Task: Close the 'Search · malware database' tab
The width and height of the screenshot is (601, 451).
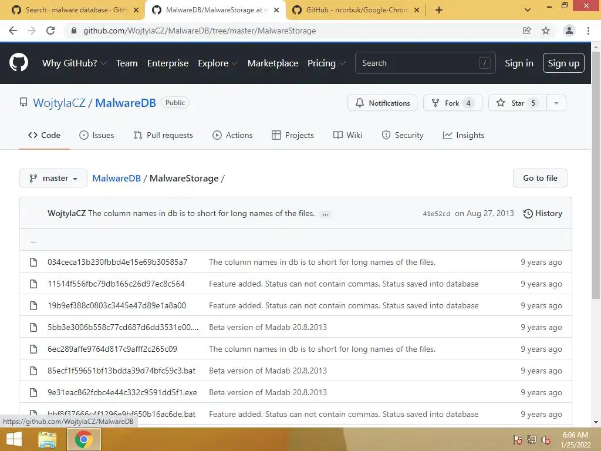Action: 136,10
